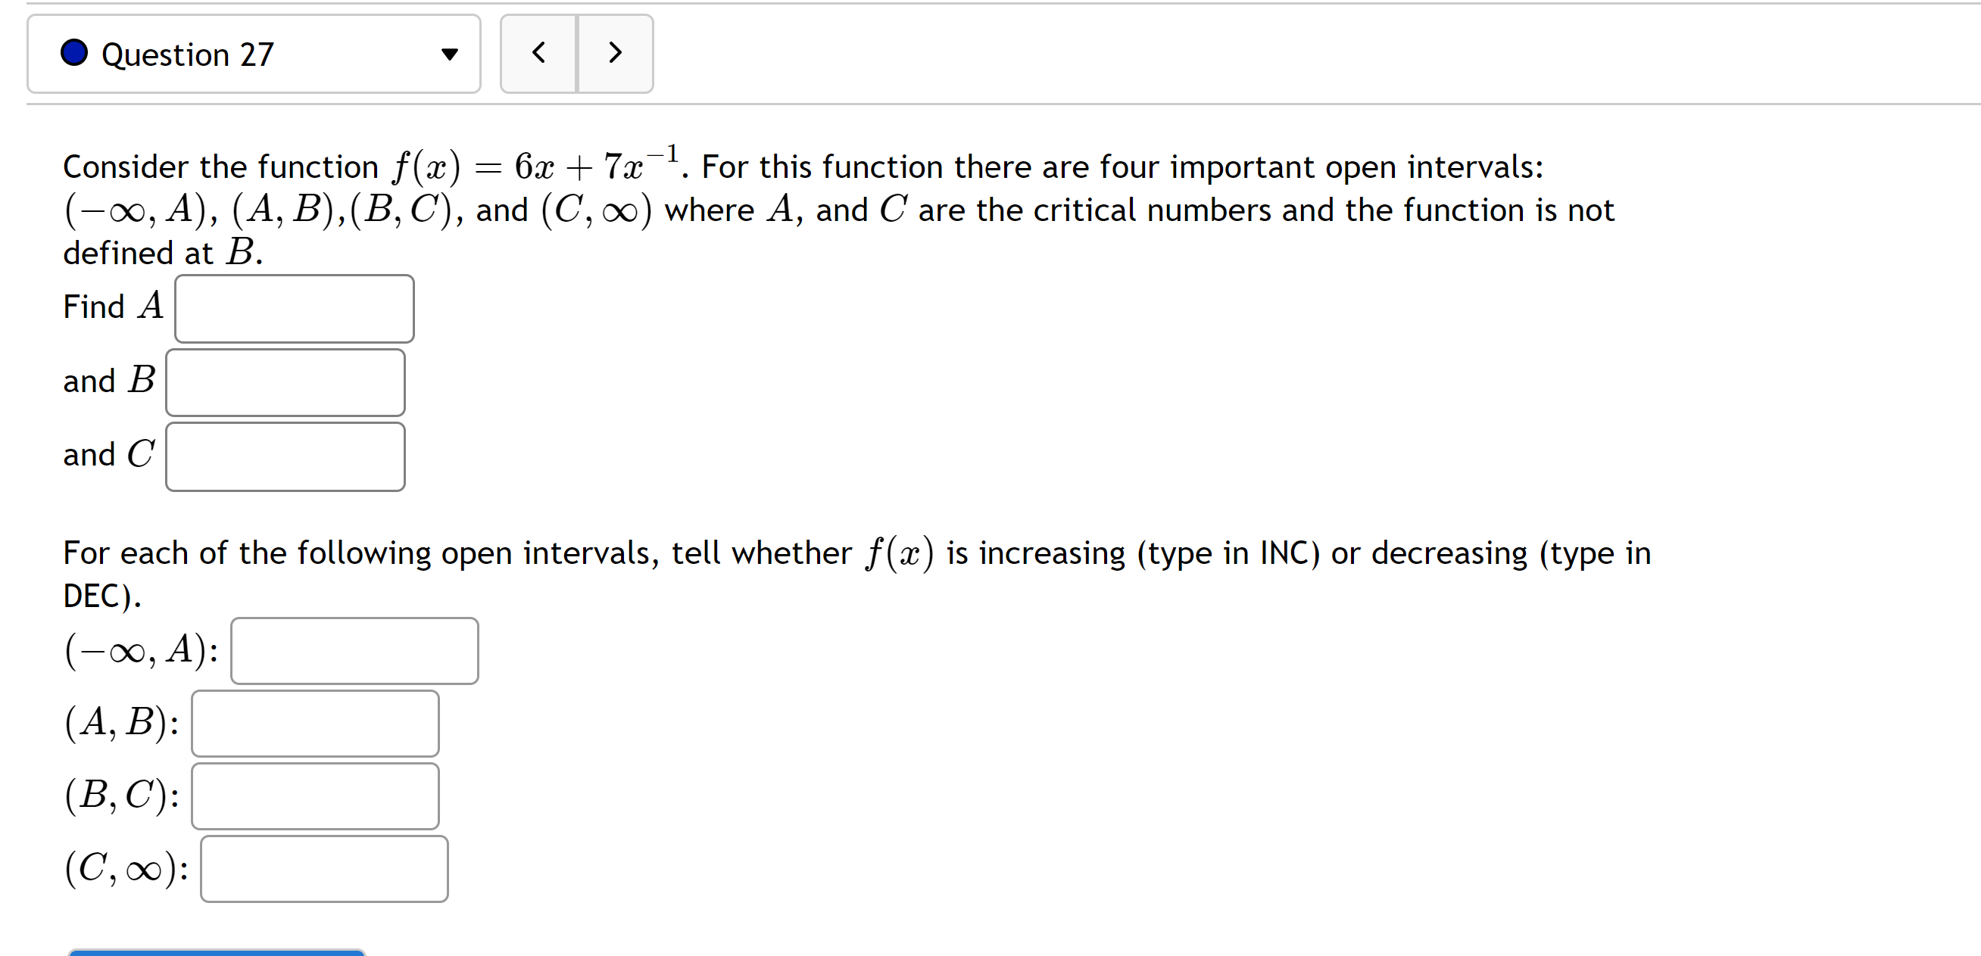Image resolution: width=1981 pixels, height=956 pixels.
Task: Click the (-∞, A) interval answer box
Action: 354,651
